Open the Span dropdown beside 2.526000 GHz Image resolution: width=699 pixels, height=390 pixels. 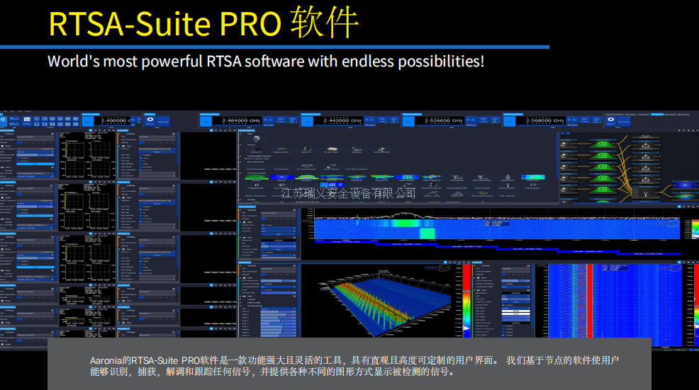(x=496, y=120)
